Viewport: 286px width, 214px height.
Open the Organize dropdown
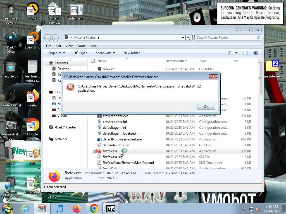point(57,53)
